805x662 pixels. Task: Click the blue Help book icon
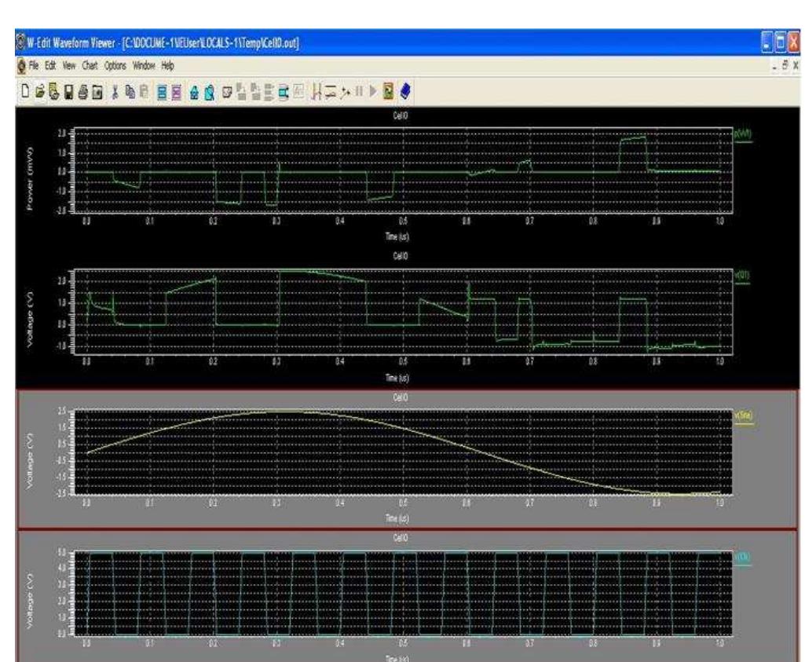coord(404,91)
